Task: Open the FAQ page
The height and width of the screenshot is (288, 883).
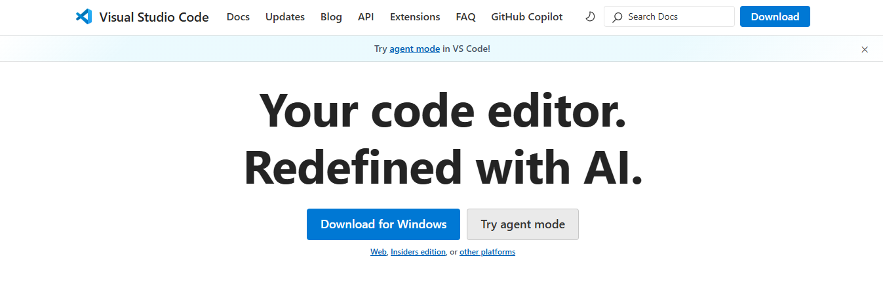Action: pyautogui.click(x=465, y=17)
